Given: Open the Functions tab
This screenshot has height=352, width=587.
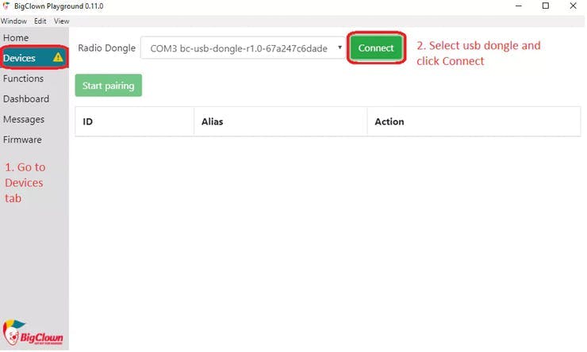Looking at the screenshot, I should [23, 78].
